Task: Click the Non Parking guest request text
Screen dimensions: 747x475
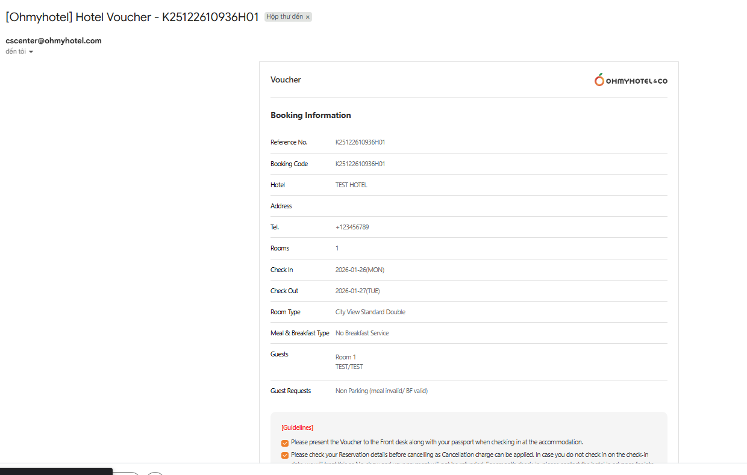Action: [x=381, y=391]
